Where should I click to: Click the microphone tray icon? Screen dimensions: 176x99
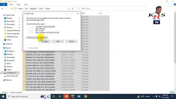point(156,97)
